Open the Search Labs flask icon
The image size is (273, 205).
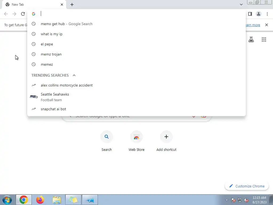tap(251, 40)
